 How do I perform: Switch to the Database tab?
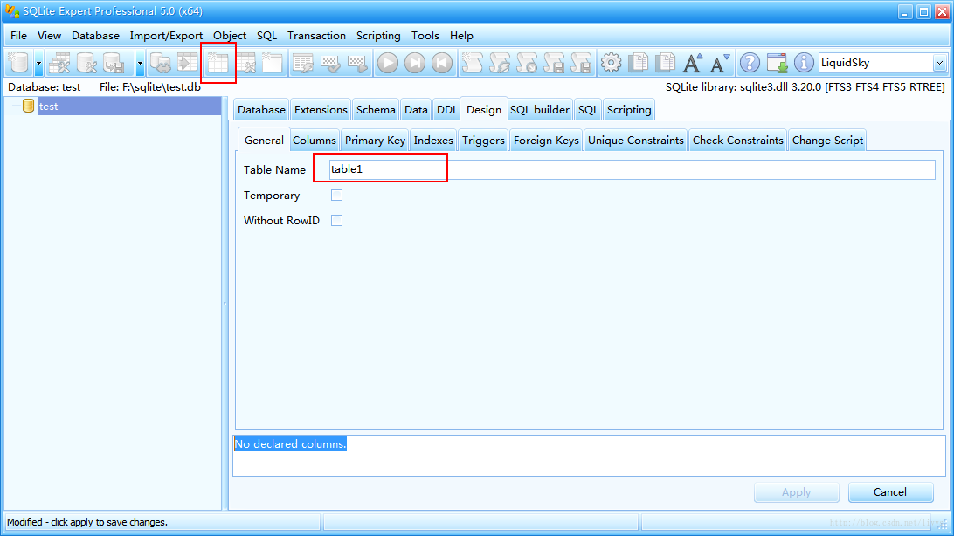261,109
